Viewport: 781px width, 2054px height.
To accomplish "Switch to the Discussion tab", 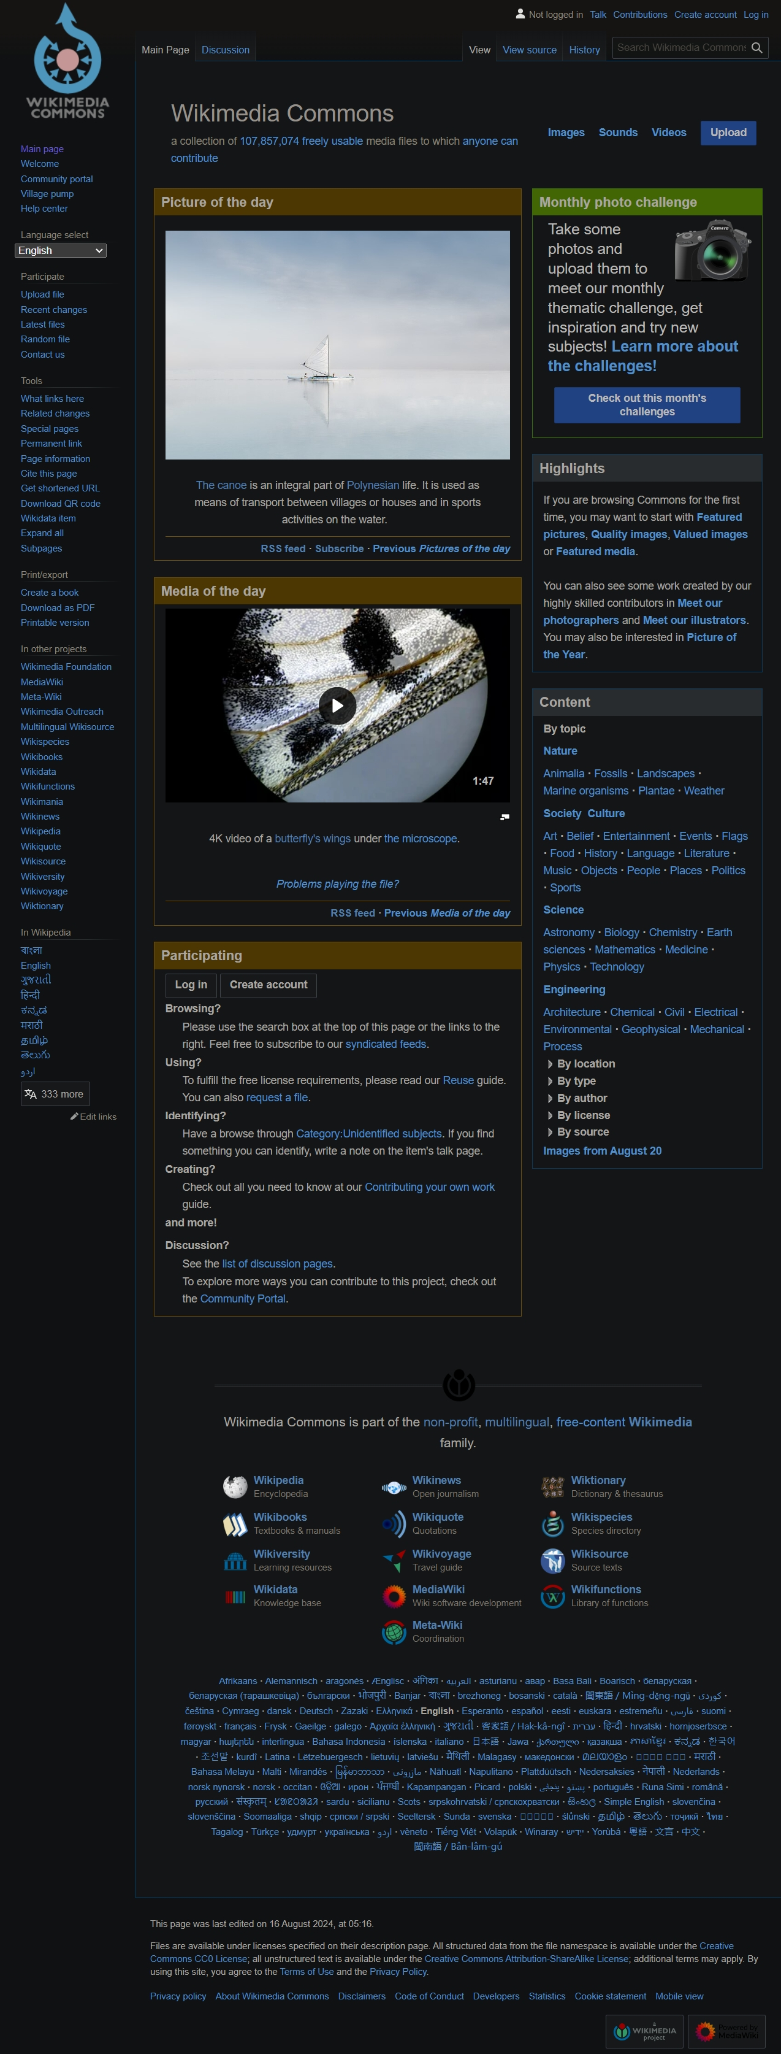I will [226, 50].
